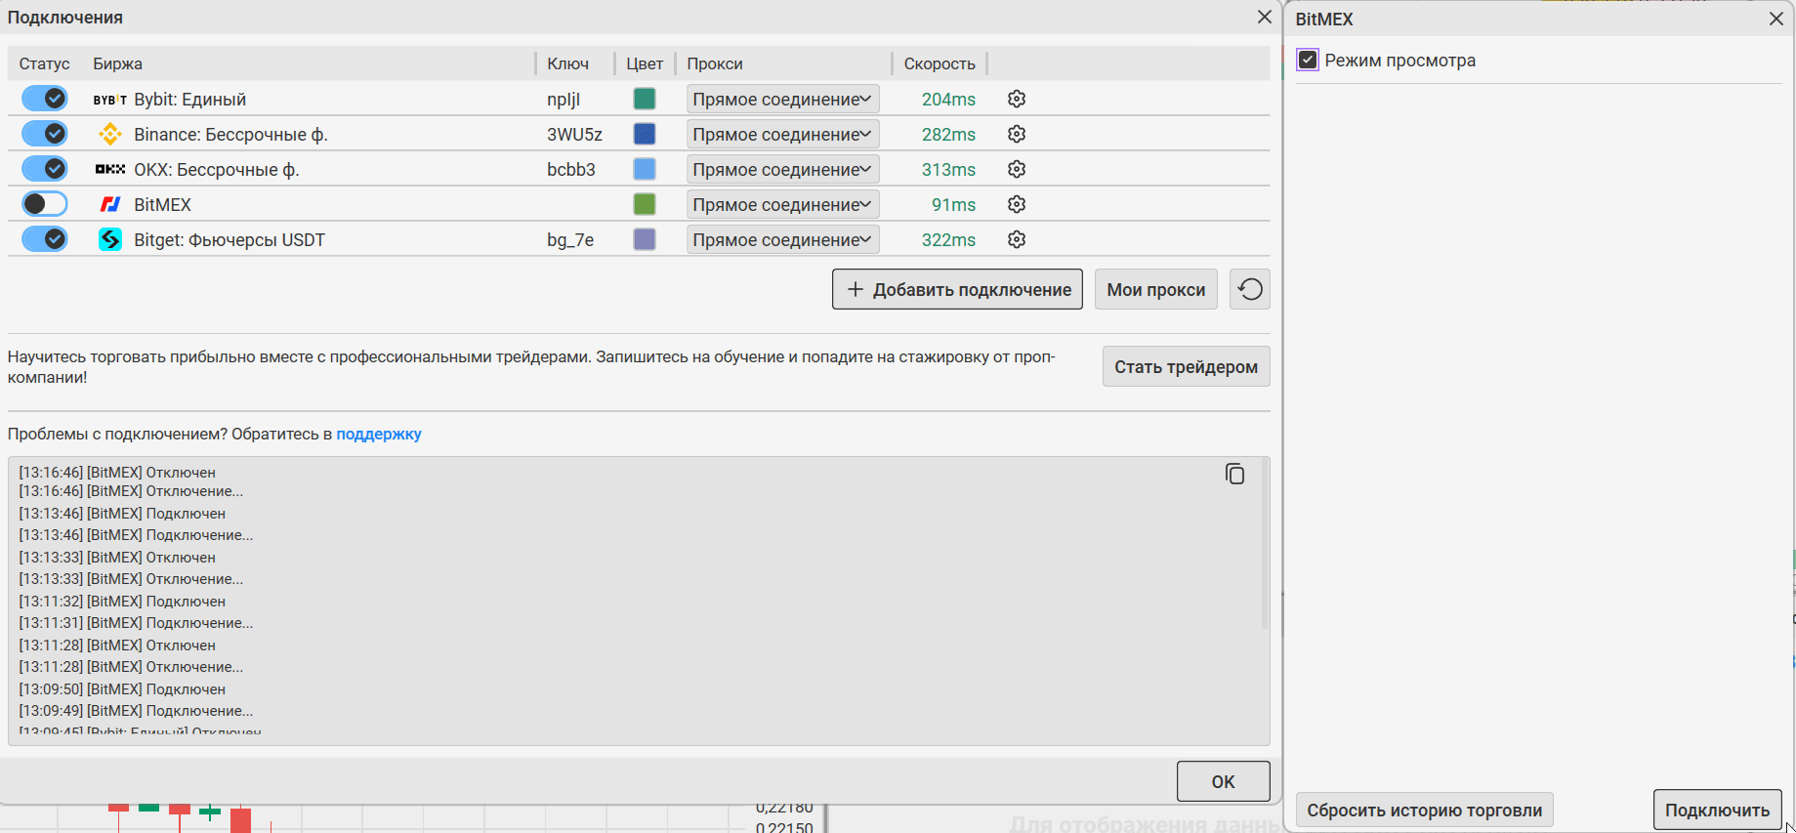Click log entry 13:16:46 BitMEX Отключен
The height and width of the screenshot is (833, 1796).
[117, 472]
